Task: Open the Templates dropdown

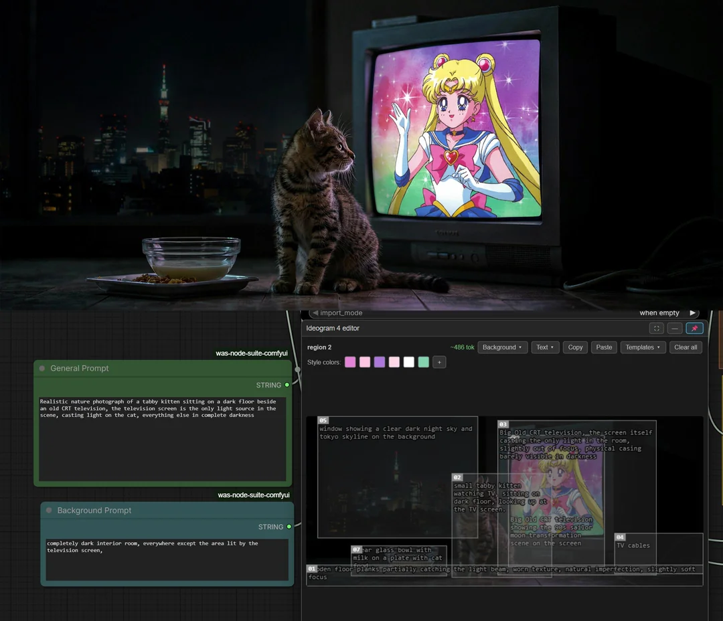Action: (x=643, y=347)
